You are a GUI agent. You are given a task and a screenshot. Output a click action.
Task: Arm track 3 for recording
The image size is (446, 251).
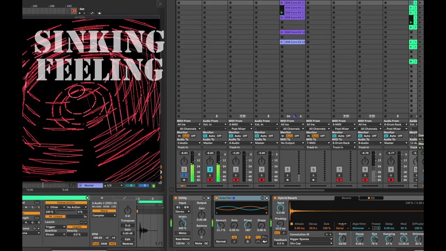pyautogui.click(x=236, y=180)
